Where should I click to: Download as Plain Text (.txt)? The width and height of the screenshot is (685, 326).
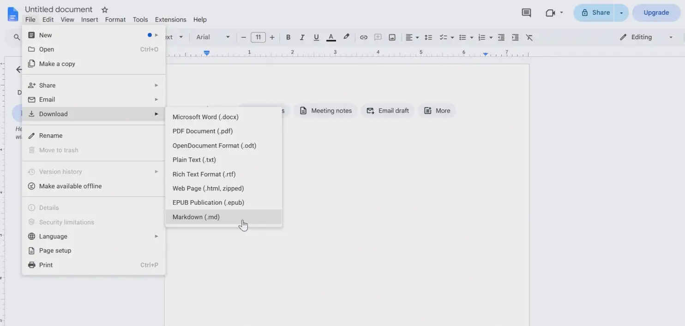(224, 160)
